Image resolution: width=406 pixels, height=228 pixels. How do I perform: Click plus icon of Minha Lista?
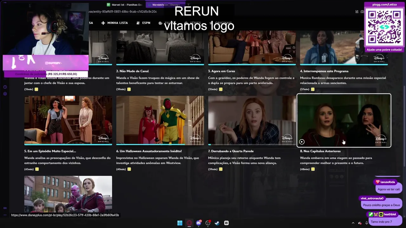tap(103, 23)
